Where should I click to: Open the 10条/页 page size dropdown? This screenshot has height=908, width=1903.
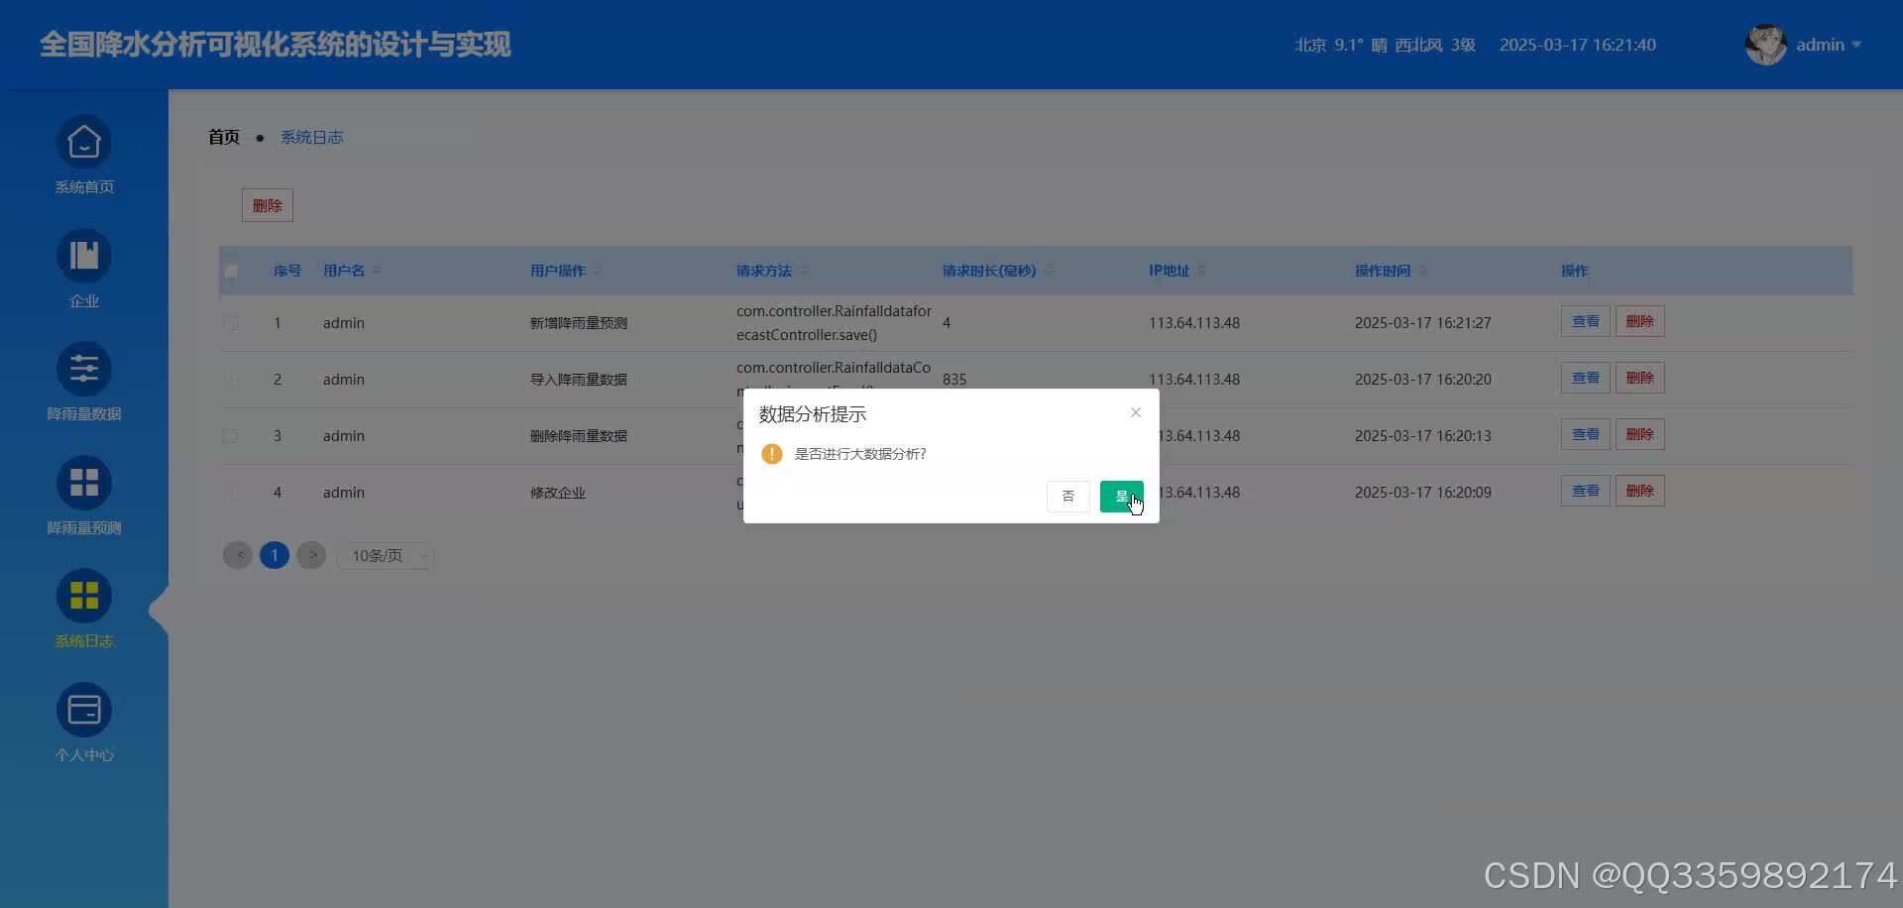click(385, 555)
